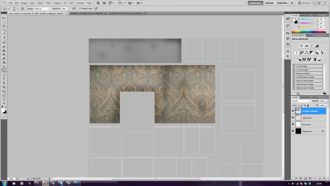Click the foreground color swatch in Color panel

pyautogui.click(x=294, y=20)
